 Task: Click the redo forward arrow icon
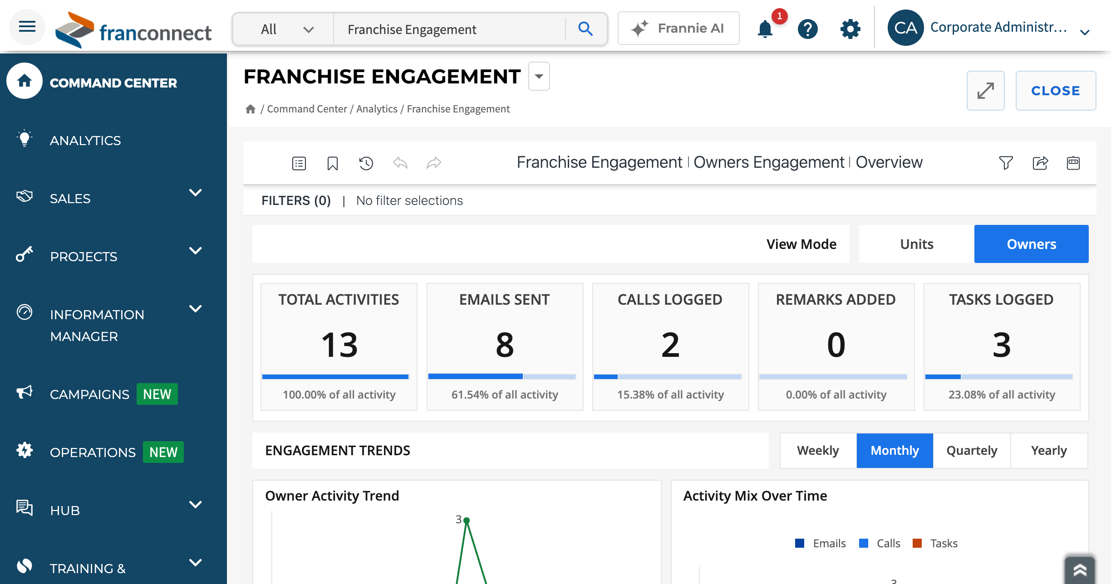(434, 163)
